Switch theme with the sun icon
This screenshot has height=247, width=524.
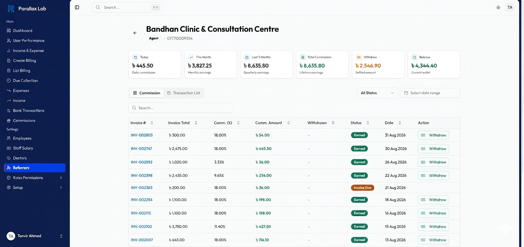pos(498,7)
